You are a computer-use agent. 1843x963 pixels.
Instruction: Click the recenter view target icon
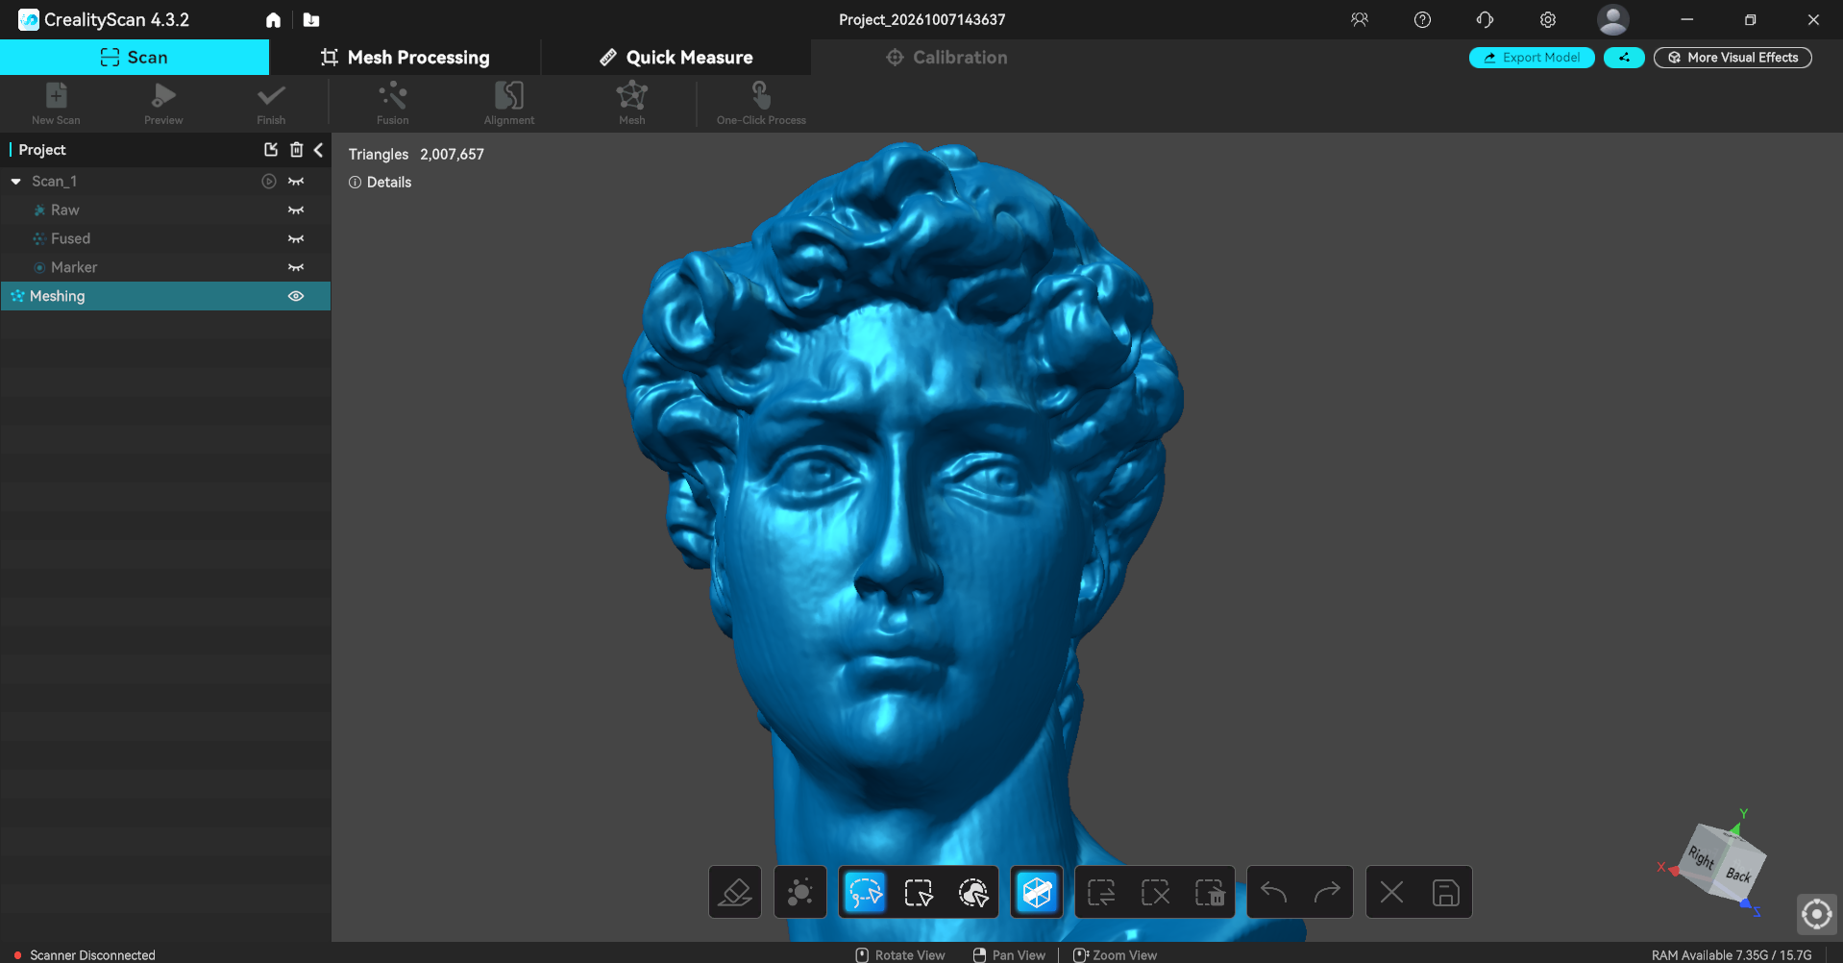1816,913
